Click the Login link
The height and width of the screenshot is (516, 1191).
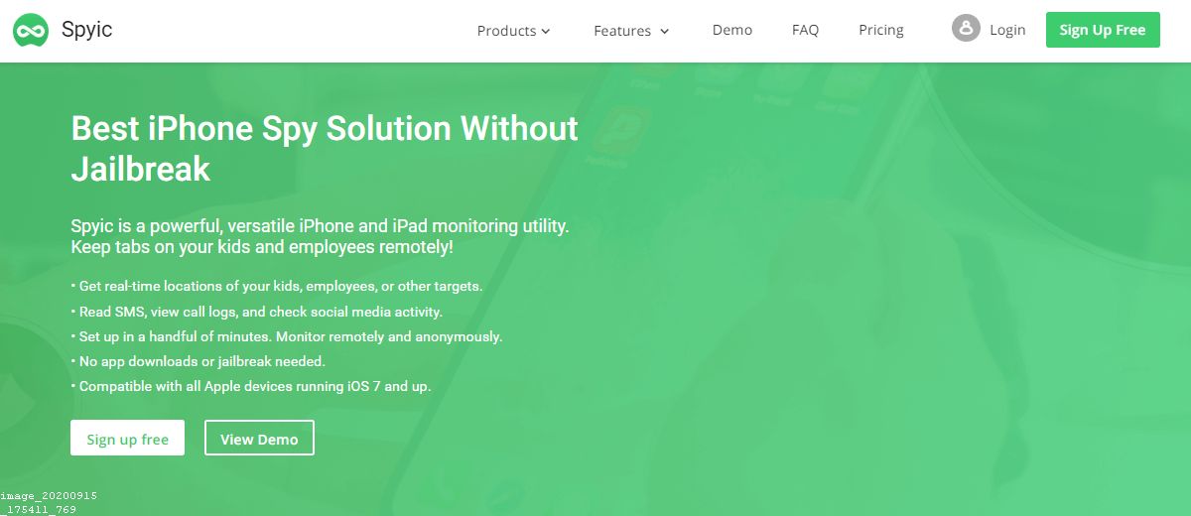pyautogui.click(x=1007, y=30)
